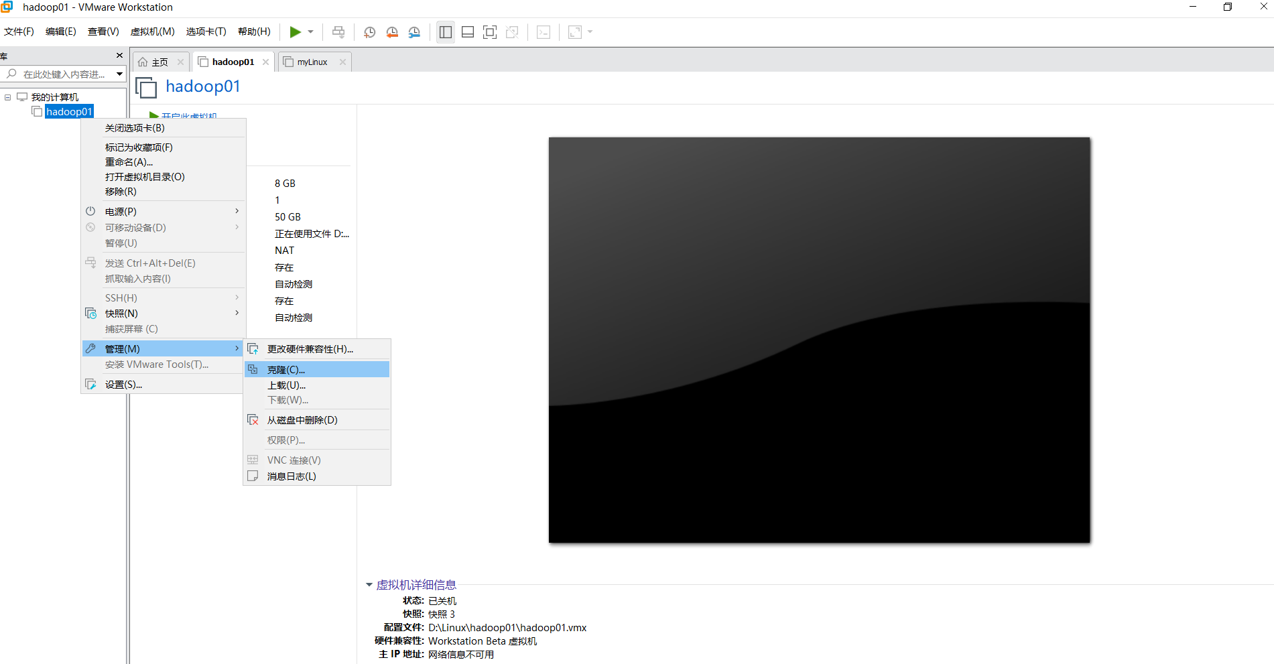Click the 快照 3 snapshot text
This screenshot has width=1274, height=664.
[x=442, y=614]
